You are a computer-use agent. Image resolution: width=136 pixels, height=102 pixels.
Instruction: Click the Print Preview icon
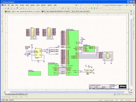pos(14,8)
